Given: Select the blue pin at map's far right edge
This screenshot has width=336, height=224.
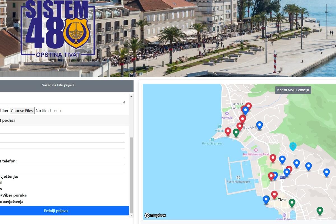Looking at the screenshot, I should click(x=326, y=172).
